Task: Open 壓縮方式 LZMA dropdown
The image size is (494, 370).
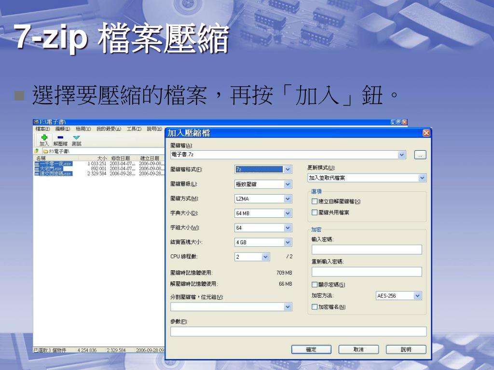Action: 288,198
